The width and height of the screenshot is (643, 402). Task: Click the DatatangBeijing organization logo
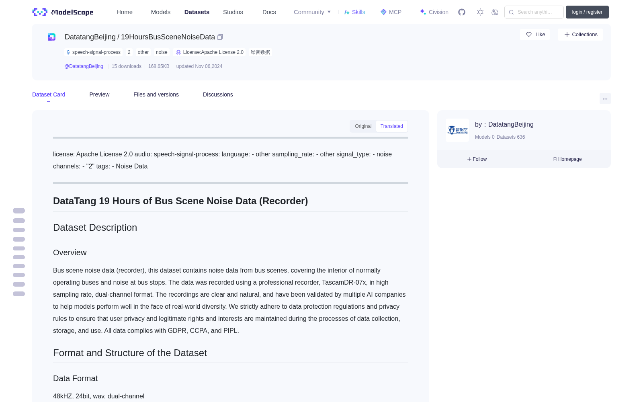click(457, 130)
